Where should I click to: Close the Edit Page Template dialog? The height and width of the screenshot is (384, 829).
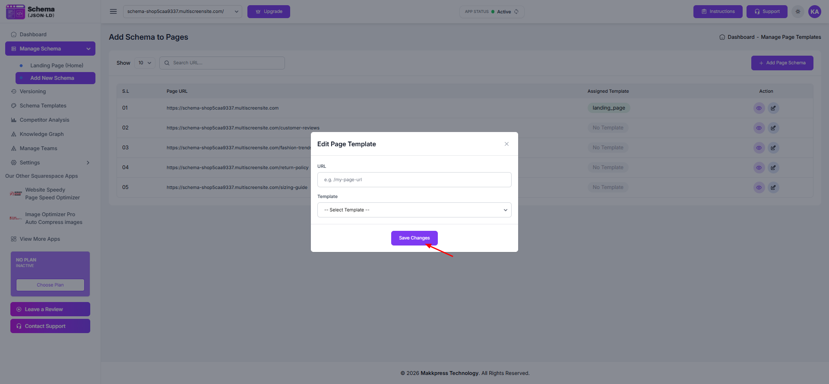click(506, 144)
